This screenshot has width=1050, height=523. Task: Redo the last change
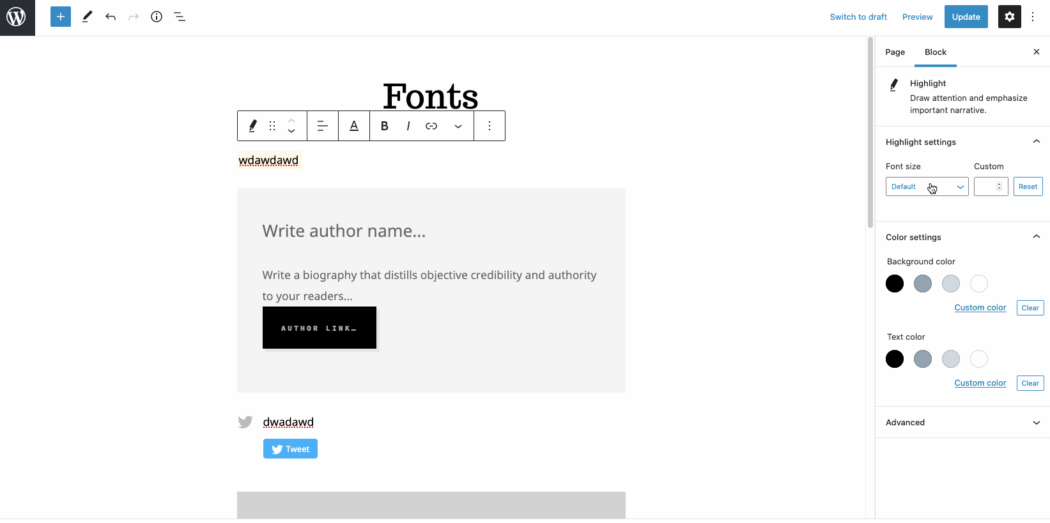(133, 17)
